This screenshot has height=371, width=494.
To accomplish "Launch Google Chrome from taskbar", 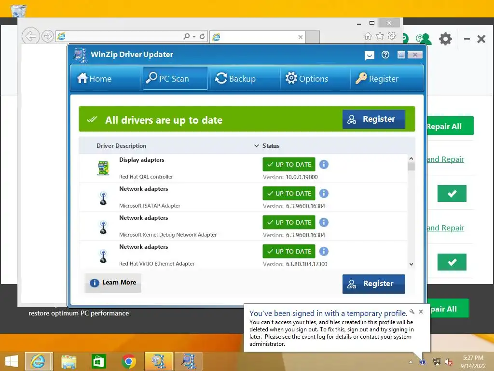I will (x=128, y=361).
